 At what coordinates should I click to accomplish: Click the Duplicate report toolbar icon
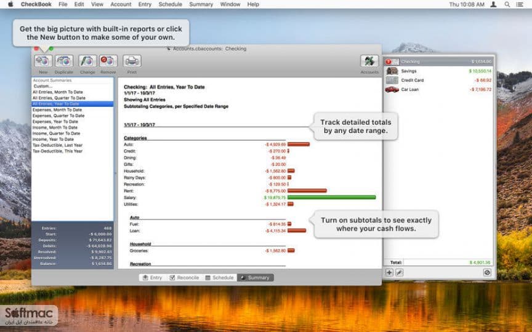coord(64,61)
